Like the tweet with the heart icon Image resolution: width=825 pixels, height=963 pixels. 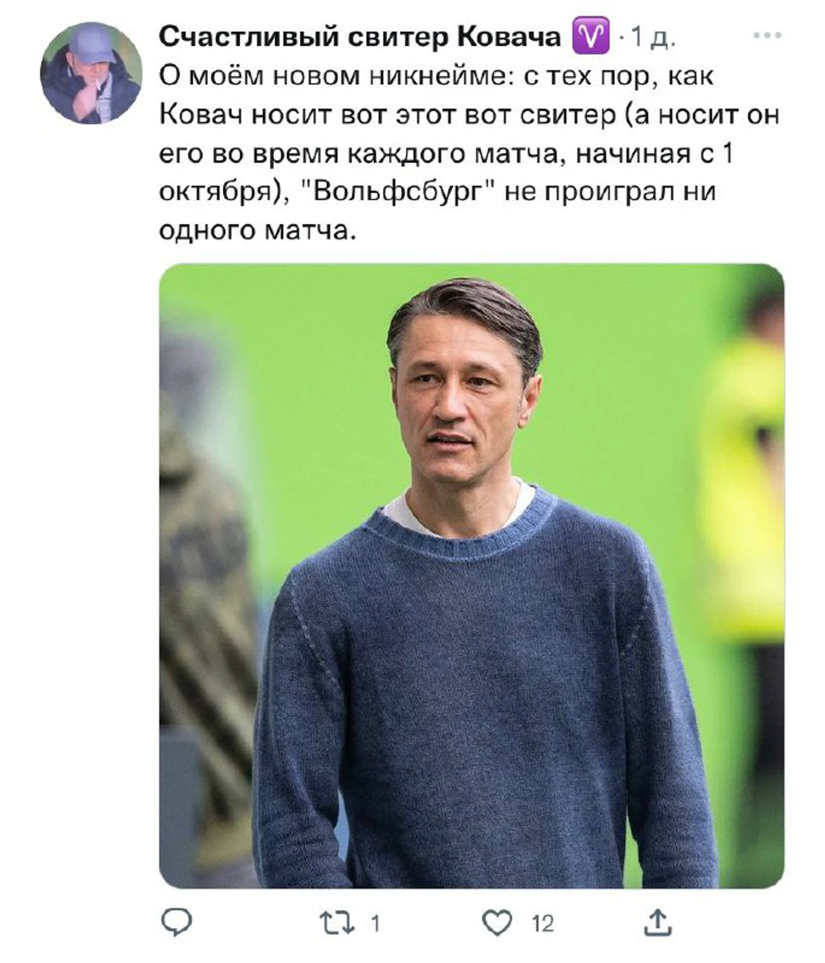[497, 923]
